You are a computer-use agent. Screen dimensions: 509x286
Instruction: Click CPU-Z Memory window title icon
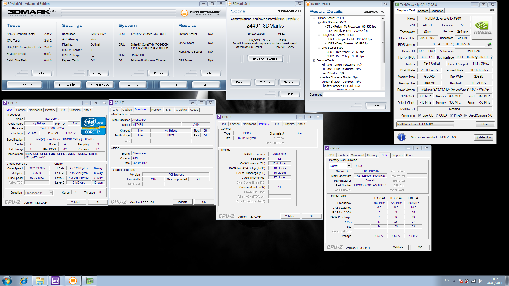click(x=219, y=117)
